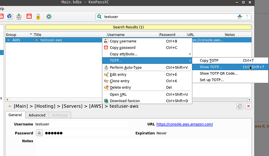The height and width of the screenshot is (156, 269).
Task: Select Set up TOTP... option
Action: [x=230, y=80]
